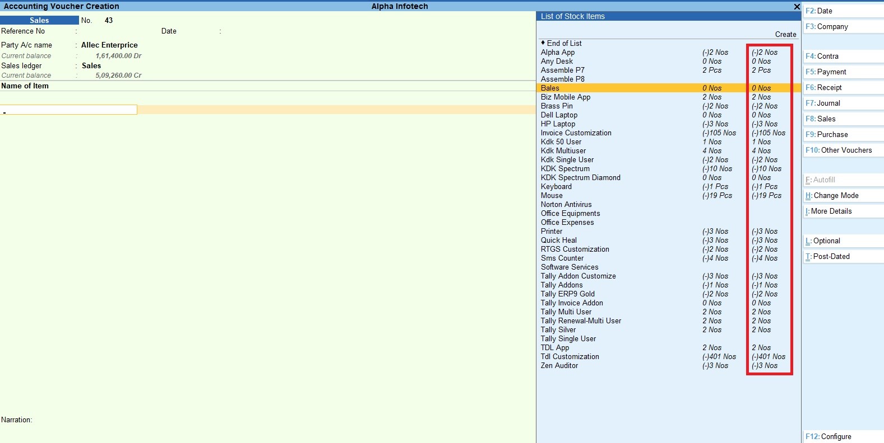Open I: More Details option
This screenshot has height=443, width=884.
point(831,211)
